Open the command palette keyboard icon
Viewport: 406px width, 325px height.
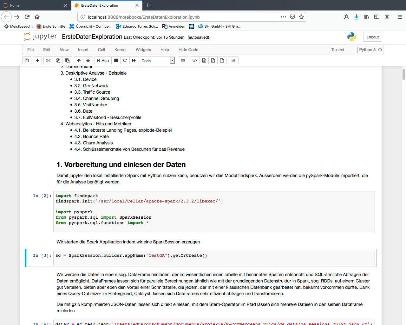(x=183, y=61)
